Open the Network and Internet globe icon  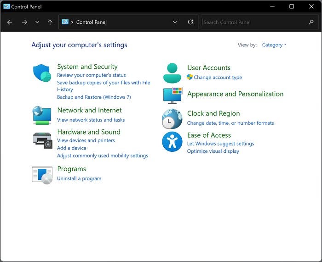[x=42, y=115]
